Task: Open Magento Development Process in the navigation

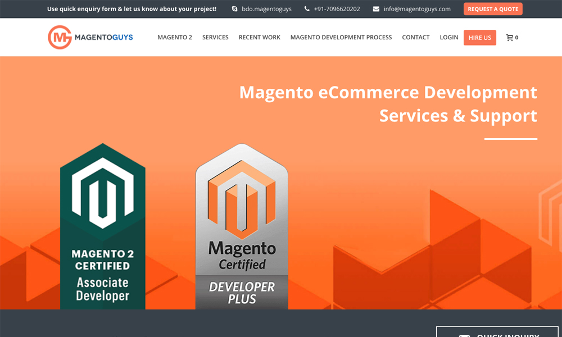Action: click(x=341, y=38)
